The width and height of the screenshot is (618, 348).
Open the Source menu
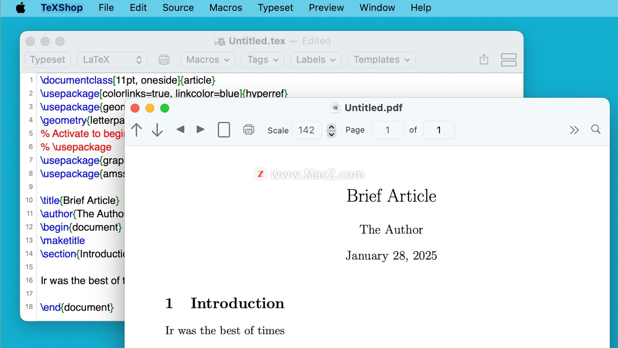click(178, 8)
